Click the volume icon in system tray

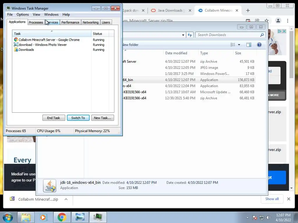tap(268, 218)
